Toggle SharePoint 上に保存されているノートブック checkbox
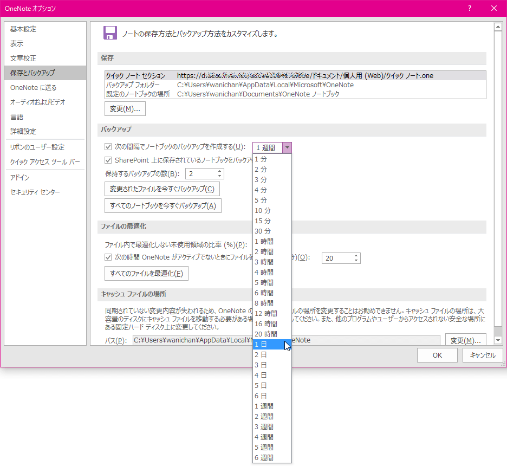The height and width of the screenshot is (466, 507). pyautogui.click(x=108, y=160)
